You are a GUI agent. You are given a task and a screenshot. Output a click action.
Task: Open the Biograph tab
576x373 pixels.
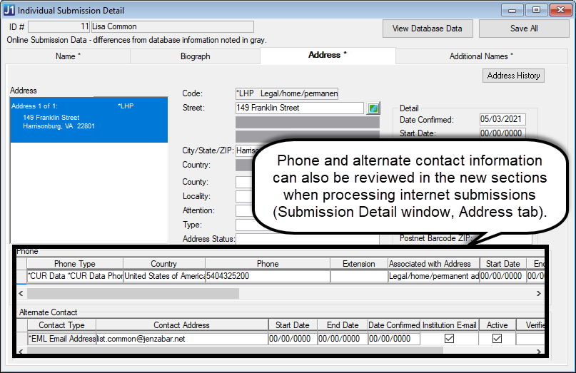tap(195, 56)
